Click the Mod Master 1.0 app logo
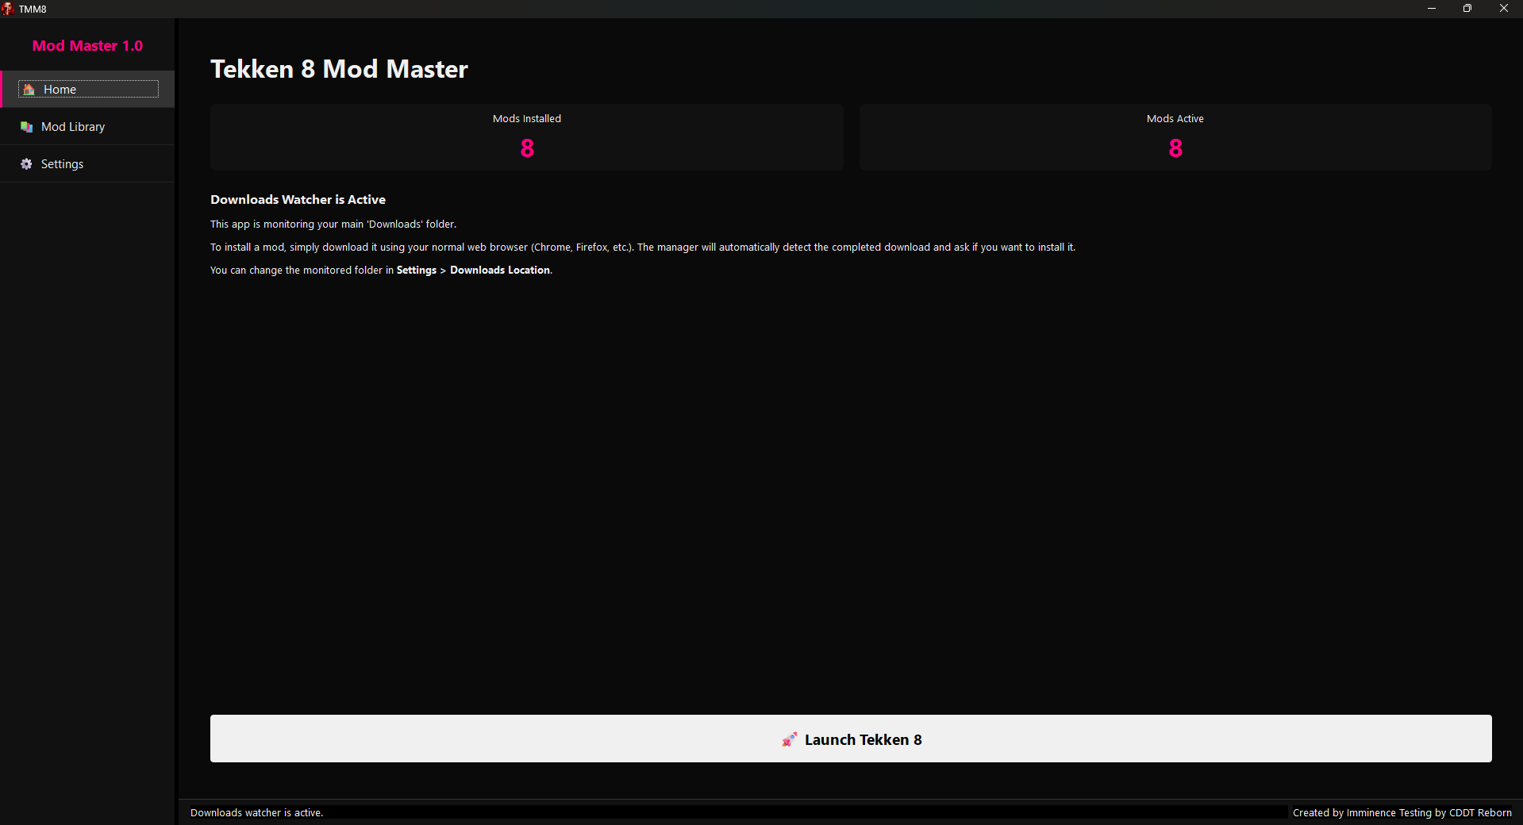 click(x=87, y=45)
